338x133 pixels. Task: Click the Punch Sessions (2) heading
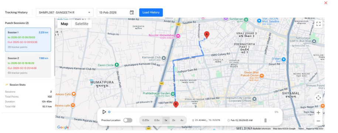17,23
